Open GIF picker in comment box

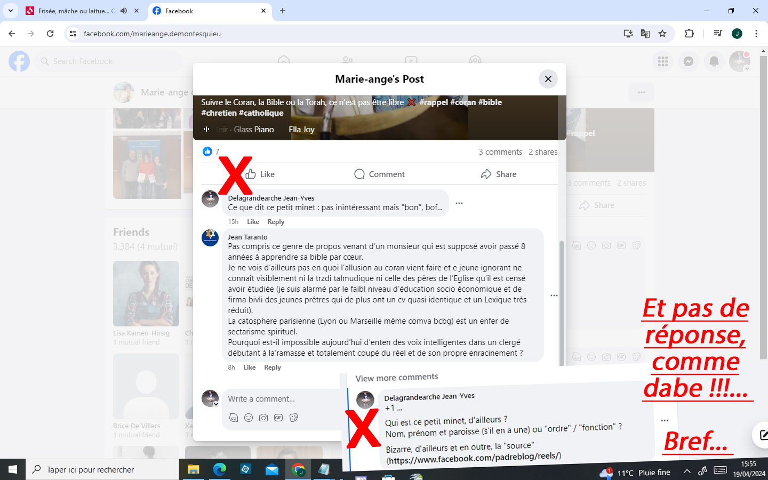278,418
